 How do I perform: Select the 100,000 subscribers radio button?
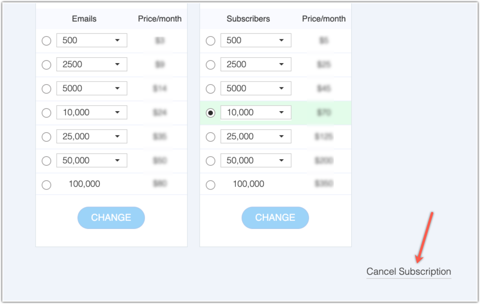coord(210,184)
